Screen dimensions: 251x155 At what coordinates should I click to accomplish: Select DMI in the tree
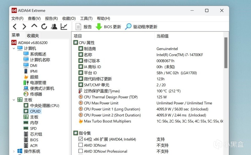pyautogui.click(x=30, y=65)
